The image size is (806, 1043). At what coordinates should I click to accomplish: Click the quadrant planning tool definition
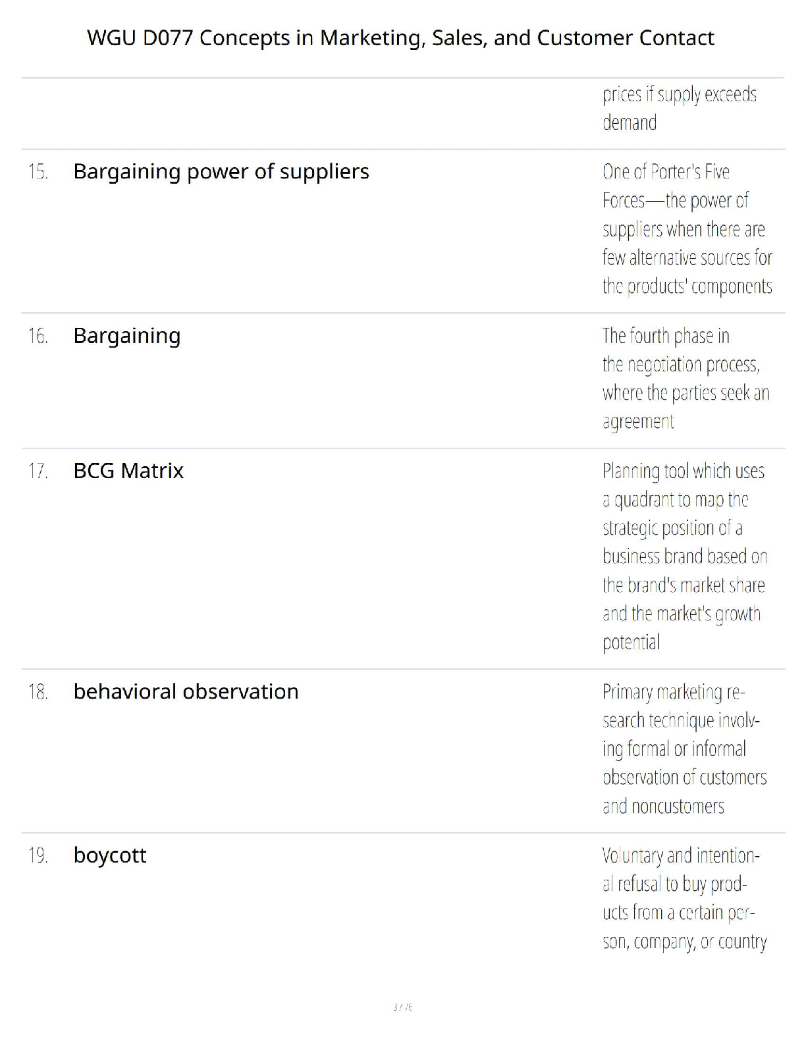(x=685, y=556)
